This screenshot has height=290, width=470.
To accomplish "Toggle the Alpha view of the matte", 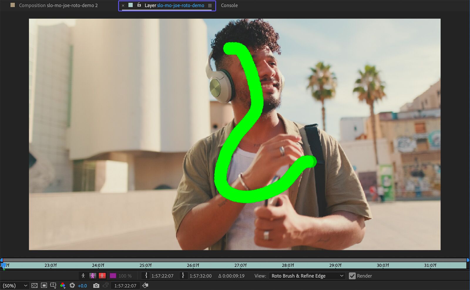I will (x=83, y=275).
